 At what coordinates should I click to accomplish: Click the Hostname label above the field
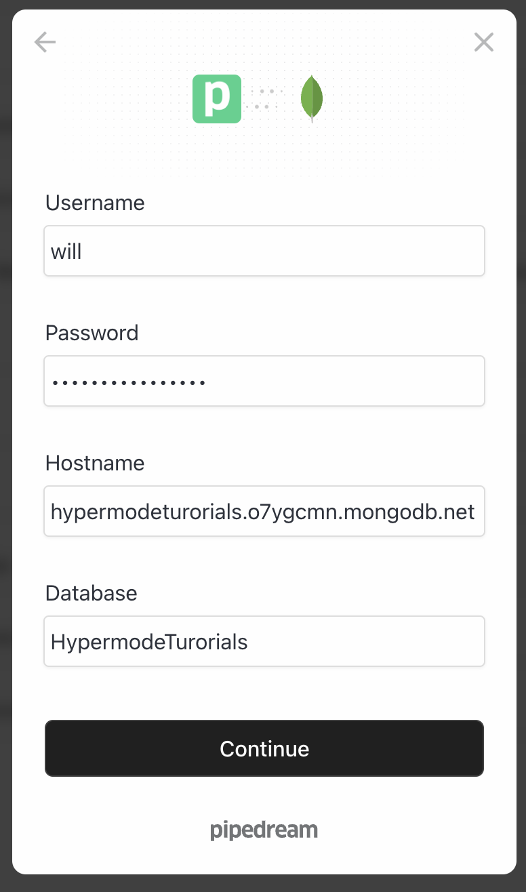[94, 464]
